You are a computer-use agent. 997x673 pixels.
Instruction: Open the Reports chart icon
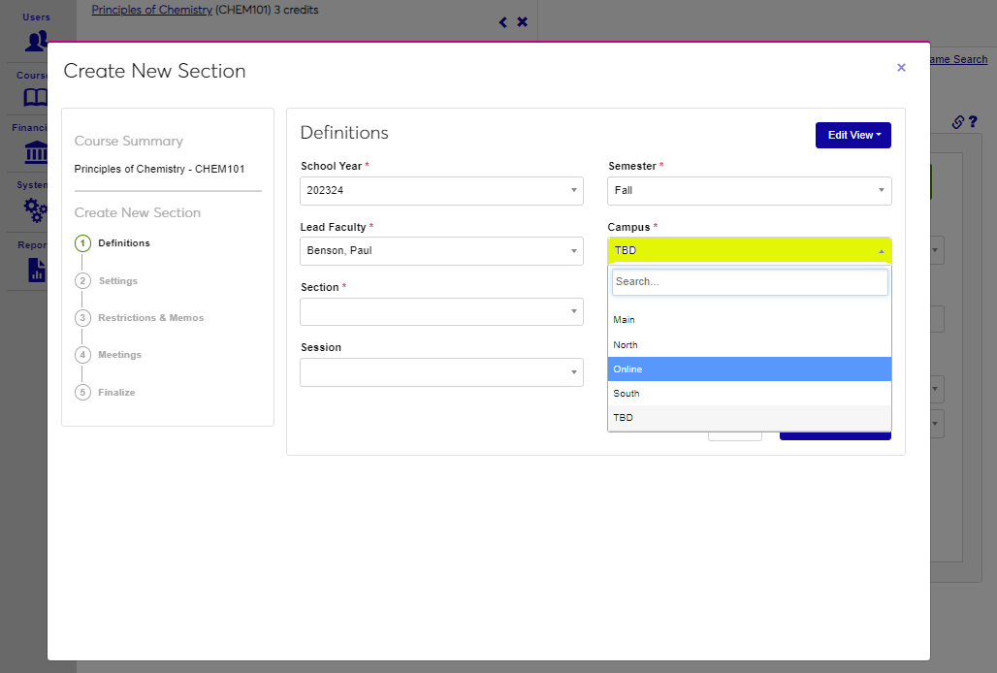click(x=36, y=269)
